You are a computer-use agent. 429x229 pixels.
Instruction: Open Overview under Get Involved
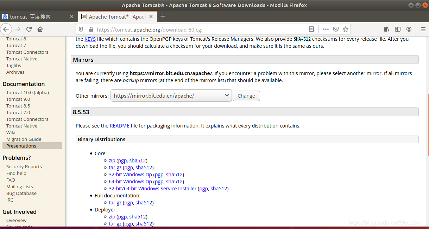pos(17,221)
